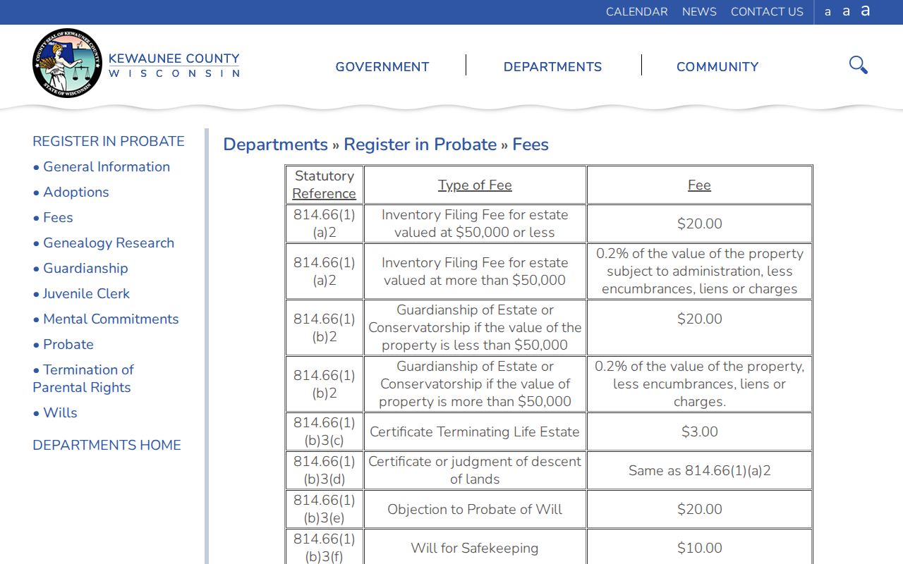903x564 pixels.
Task: Select 'Same as 814.66(1)(a)2' cell
Action: (x=699, y=470)
